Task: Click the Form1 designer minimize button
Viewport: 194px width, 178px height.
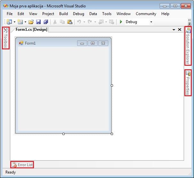Action: click(x=82, y=43)
